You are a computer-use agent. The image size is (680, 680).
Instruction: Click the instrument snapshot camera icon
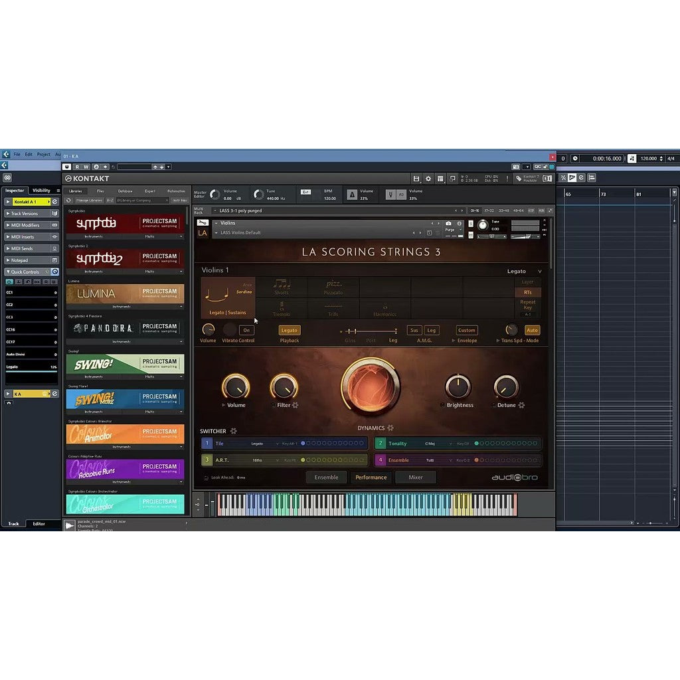pyautogui.click(x=448, y=223)
